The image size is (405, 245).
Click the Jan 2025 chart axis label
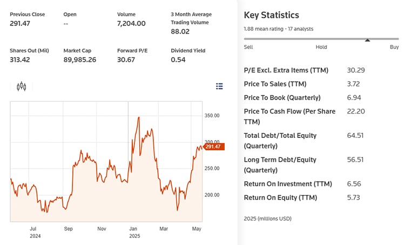click(133, 232)
